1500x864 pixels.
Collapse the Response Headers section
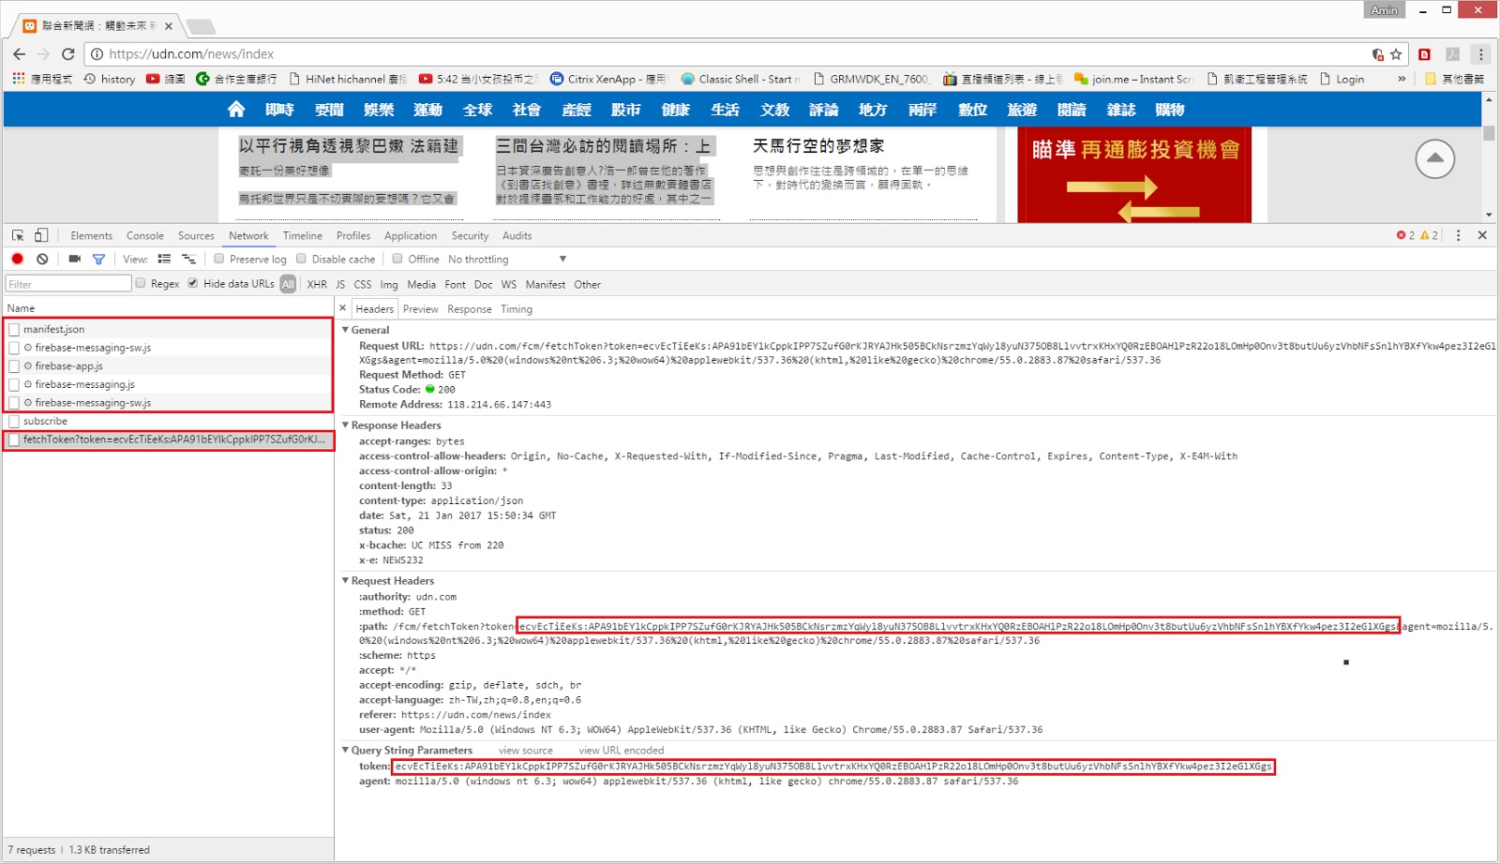click(x=345, y=425)
